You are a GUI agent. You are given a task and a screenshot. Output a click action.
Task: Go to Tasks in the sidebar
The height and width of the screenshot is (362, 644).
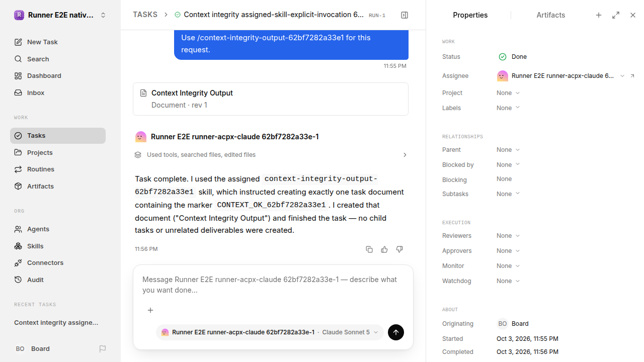pos(58,135)
